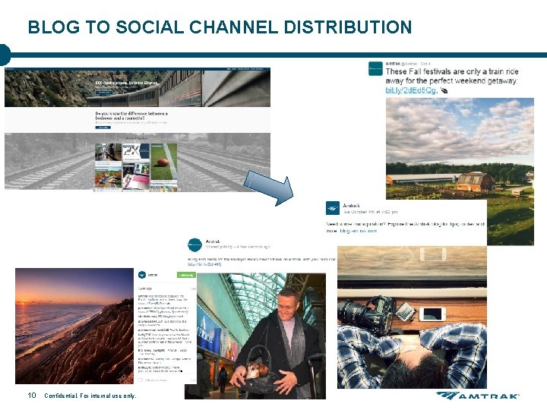Click the sunset coastline Instagram photo
Image resolution: width=547 pixels, height=410 pixels.
(x=74, y=326)
